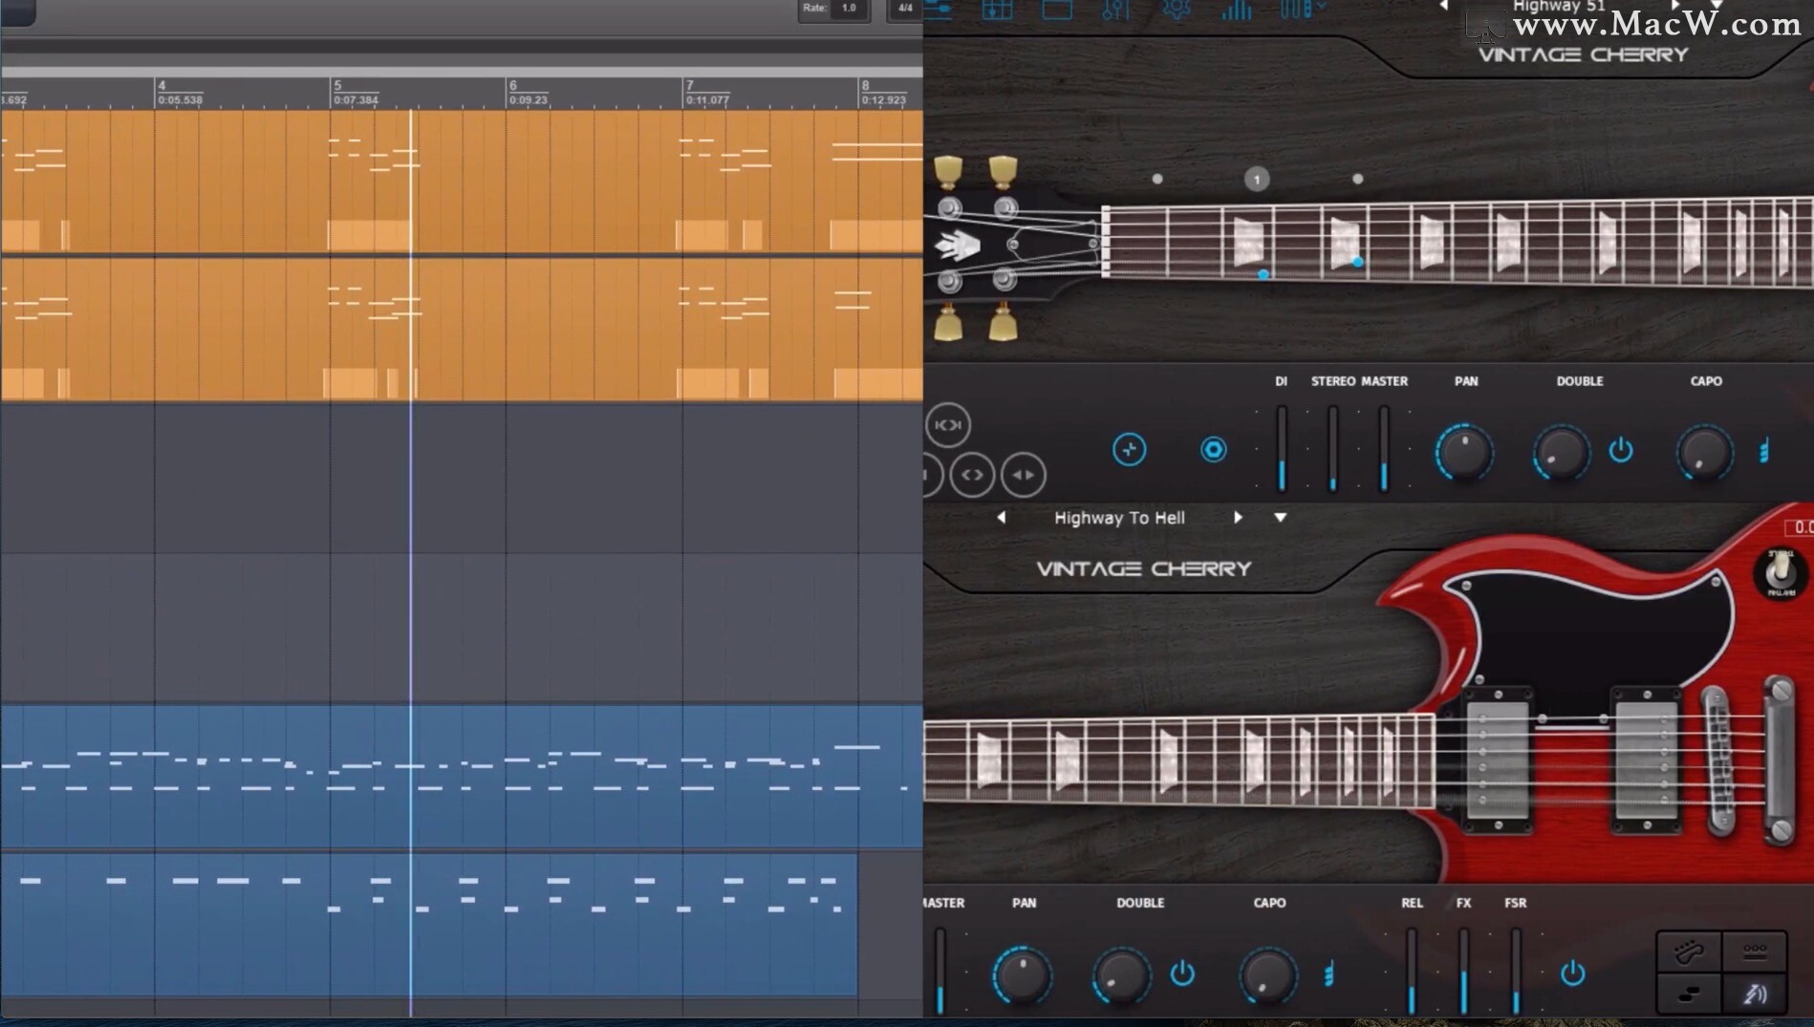Click the lower-right gold tuning peg on the headstock
The height and width of the screenshot is (1027, 1814).
[x=1003, y=323]
